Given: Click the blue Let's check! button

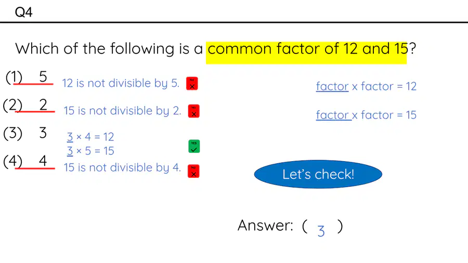Looking at the screenshot, I should click(x=318, y=174).
